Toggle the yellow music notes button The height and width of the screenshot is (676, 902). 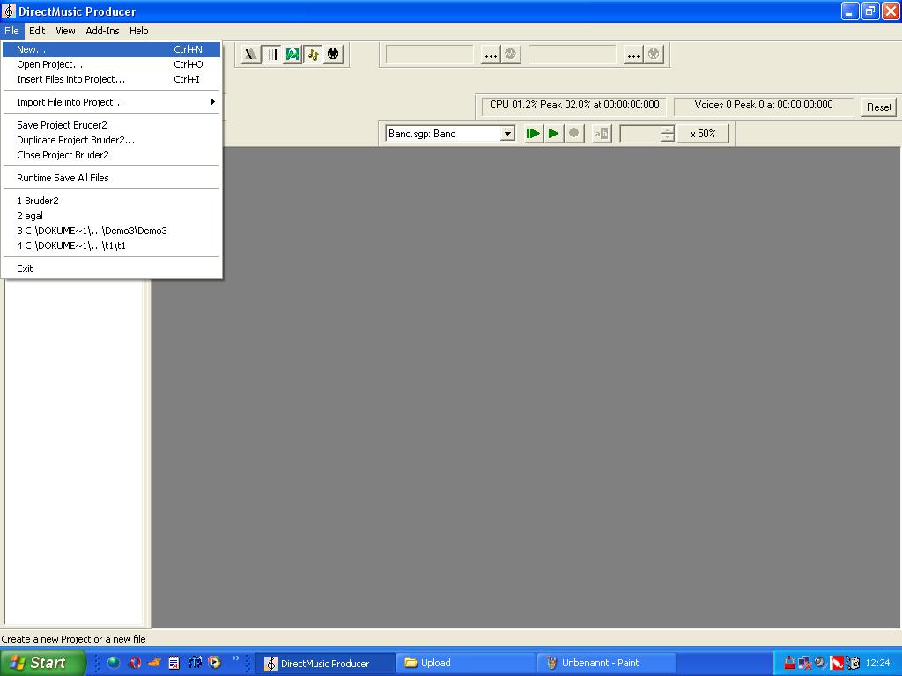coord(313,55)
